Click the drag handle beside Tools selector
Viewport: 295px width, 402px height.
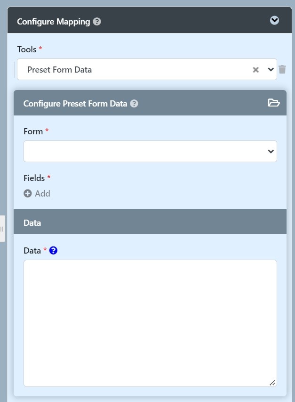[14, 69]
